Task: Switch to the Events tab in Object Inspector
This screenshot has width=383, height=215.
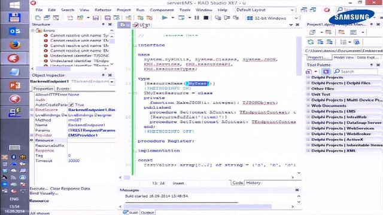Action: (x=63, y=89)
